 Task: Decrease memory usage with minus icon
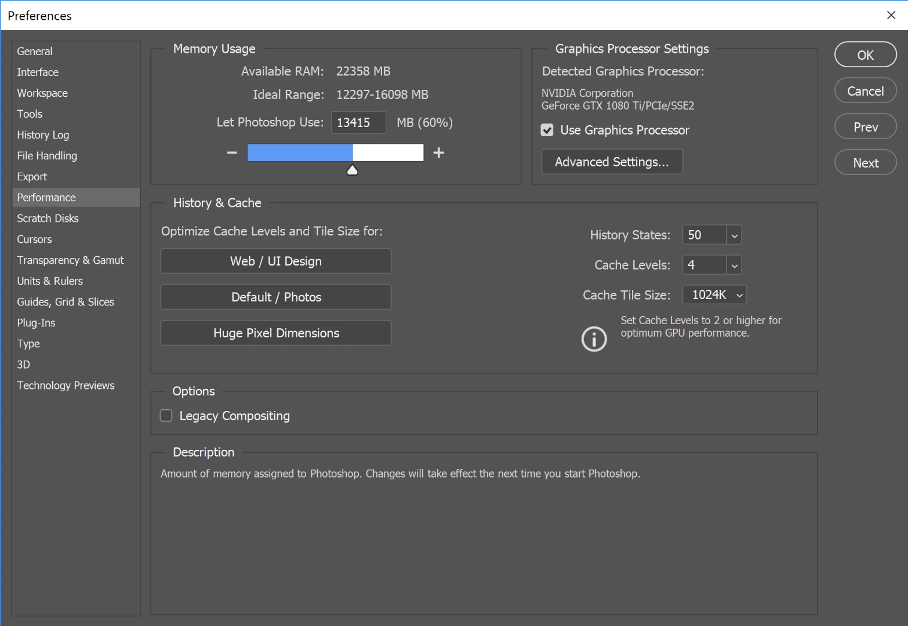point(232,152)
